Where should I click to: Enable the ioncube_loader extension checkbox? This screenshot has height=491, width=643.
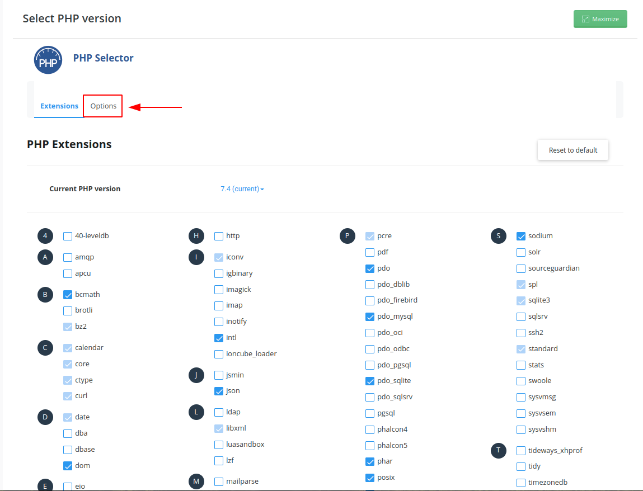point(219,354)
